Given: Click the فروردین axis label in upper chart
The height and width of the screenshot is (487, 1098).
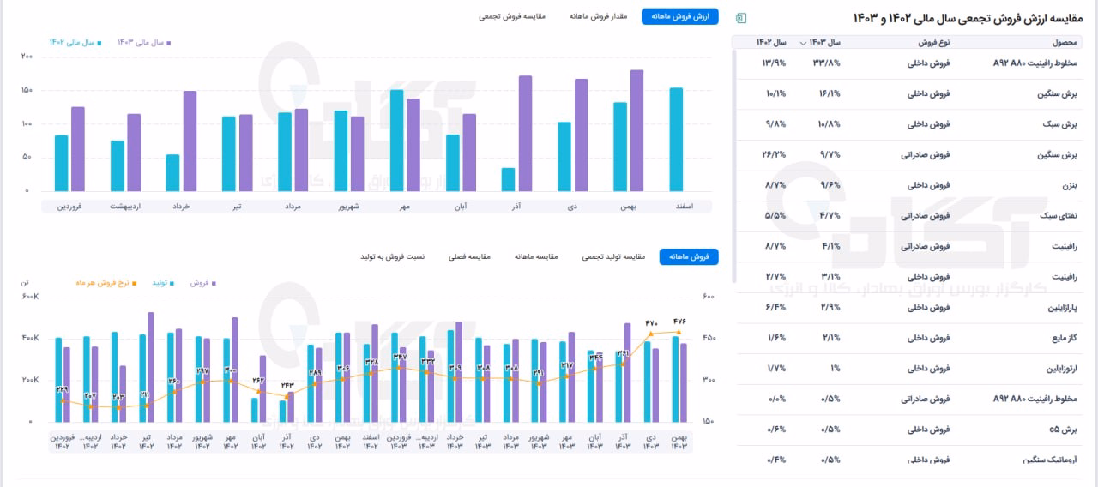Looking at the screenshot, I should [69, 207].
